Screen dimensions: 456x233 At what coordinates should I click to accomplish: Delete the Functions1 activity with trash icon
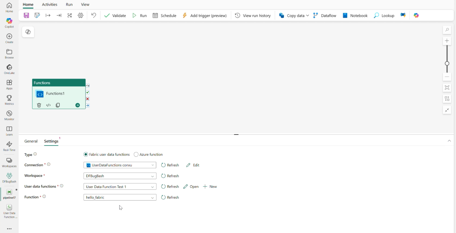pos(39,105)
